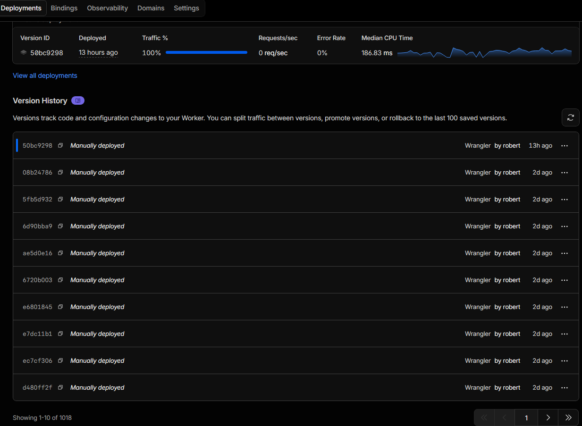This screenshot has width=582, height=426.
Task: Open actions menu for version 5fb5d932
Action: (565, 200)
